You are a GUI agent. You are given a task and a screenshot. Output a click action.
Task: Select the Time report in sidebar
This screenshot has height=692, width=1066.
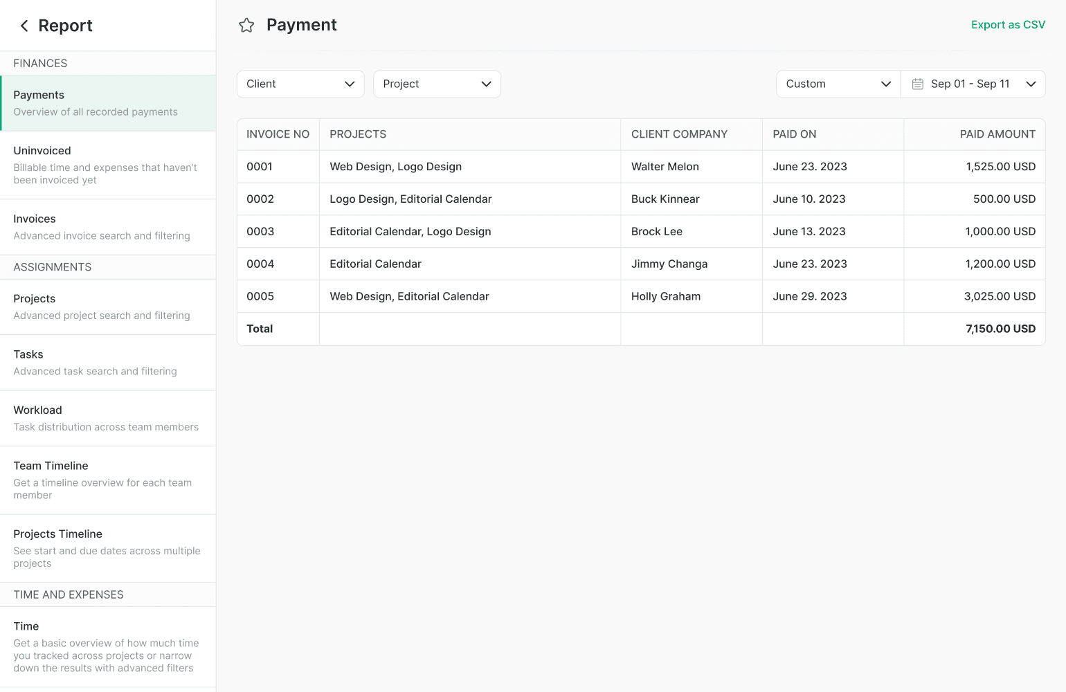pyautogui.click(x=108, y=646)
